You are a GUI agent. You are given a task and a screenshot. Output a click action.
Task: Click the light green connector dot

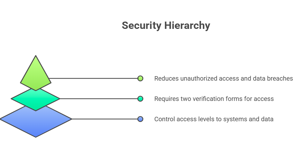(140, 78)
